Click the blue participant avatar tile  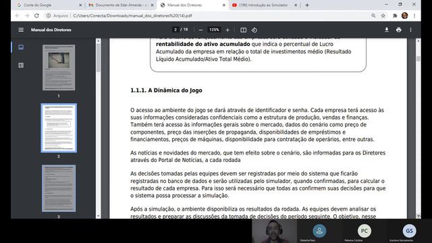[319, 231]
